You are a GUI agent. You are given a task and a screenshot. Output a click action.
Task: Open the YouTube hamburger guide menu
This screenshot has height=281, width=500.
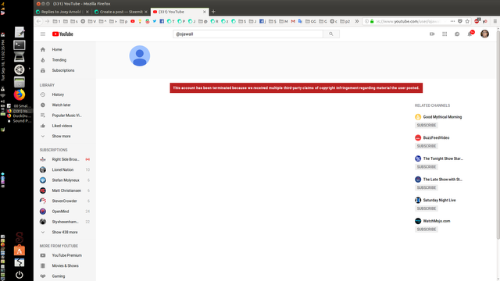pyautogui.click(x=43, y=34)
